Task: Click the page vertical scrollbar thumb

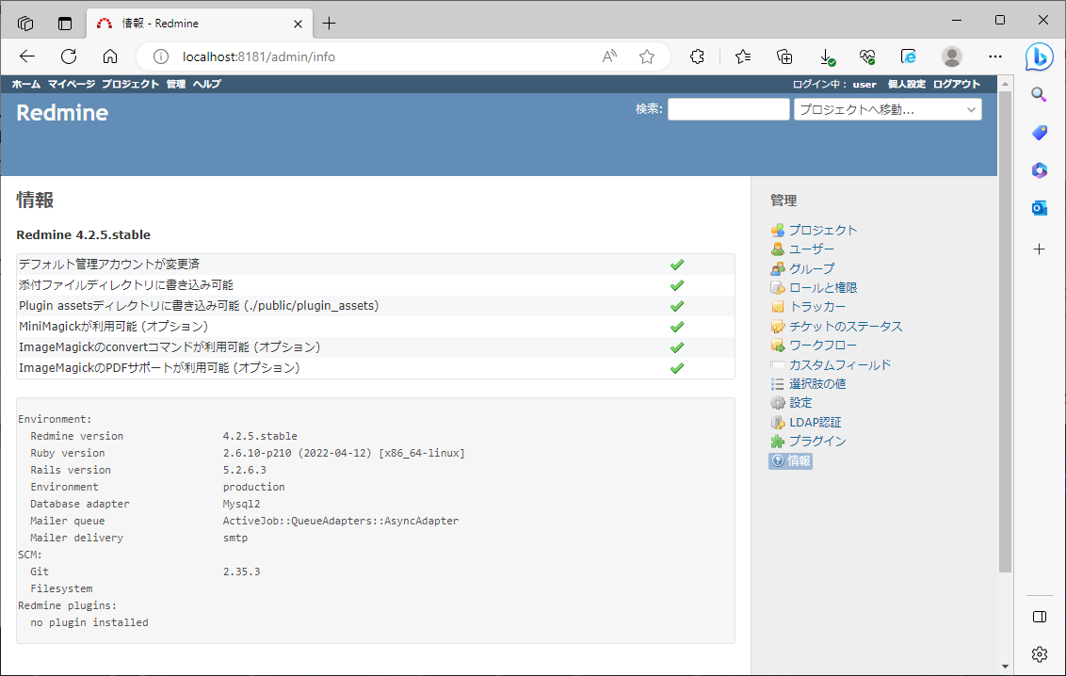Action: (x=1005, y=331)
